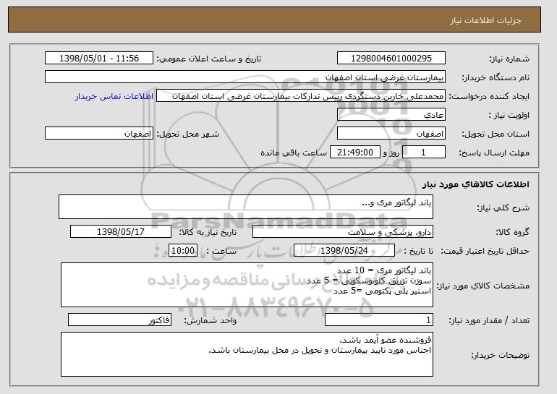
Task: Open the اطلاعات تماس خریدار link
Action: 114,96
